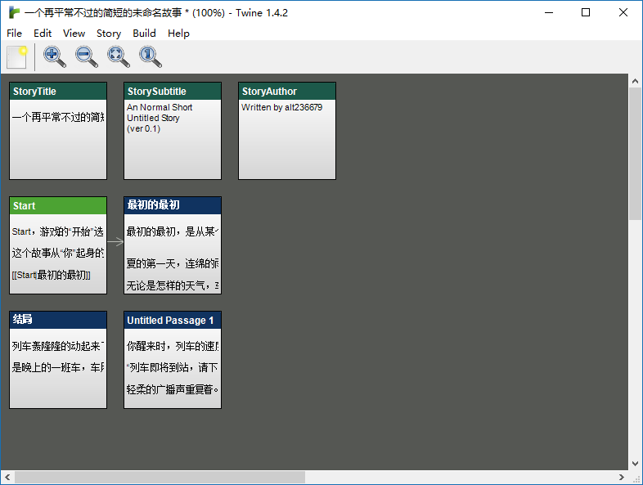Viewport: 643px width, 485px height.
Task: Select the StoryTitle passage
Action: tap(58, 131)
